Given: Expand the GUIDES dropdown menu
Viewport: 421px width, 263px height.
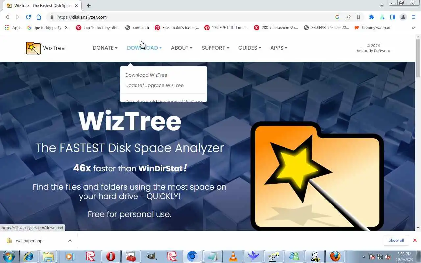Looking at the screenshot, I should coord(250,48).
